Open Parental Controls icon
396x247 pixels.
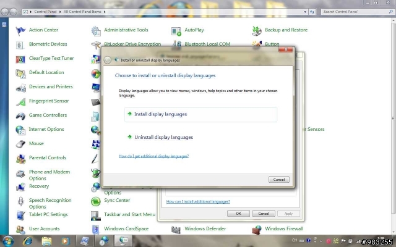click(20, 159)
